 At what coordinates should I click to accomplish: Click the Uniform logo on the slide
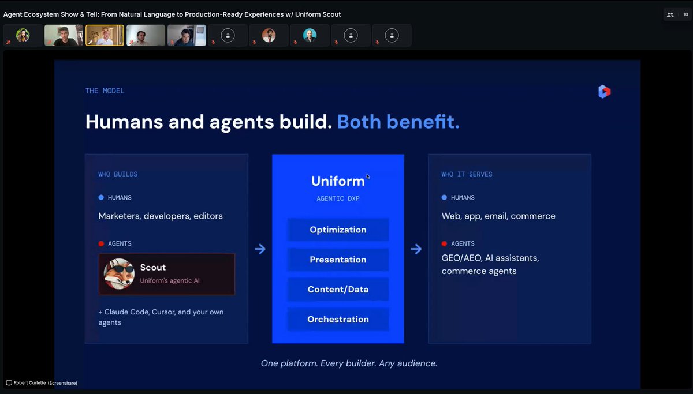604,91
